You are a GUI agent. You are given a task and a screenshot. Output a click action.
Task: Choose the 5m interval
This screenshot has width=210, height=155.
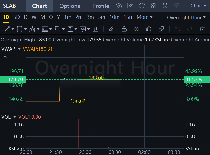pos(102,17)
